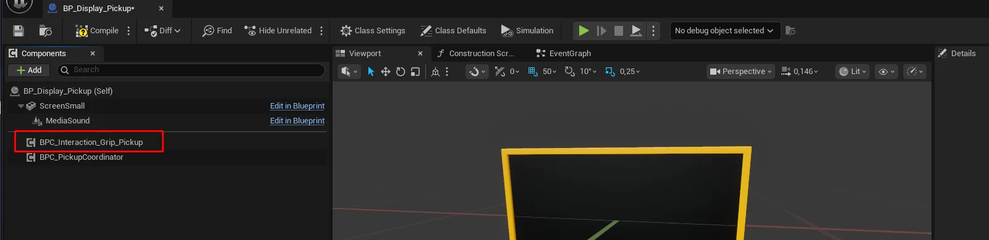Focus the components Search field

(191, 70)
